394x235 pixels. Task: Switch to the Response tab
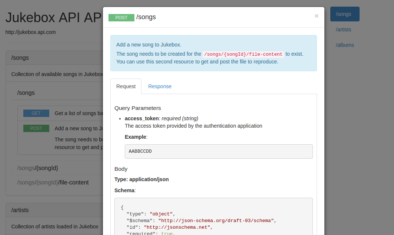pyautogui.click(x=160, y=86)
